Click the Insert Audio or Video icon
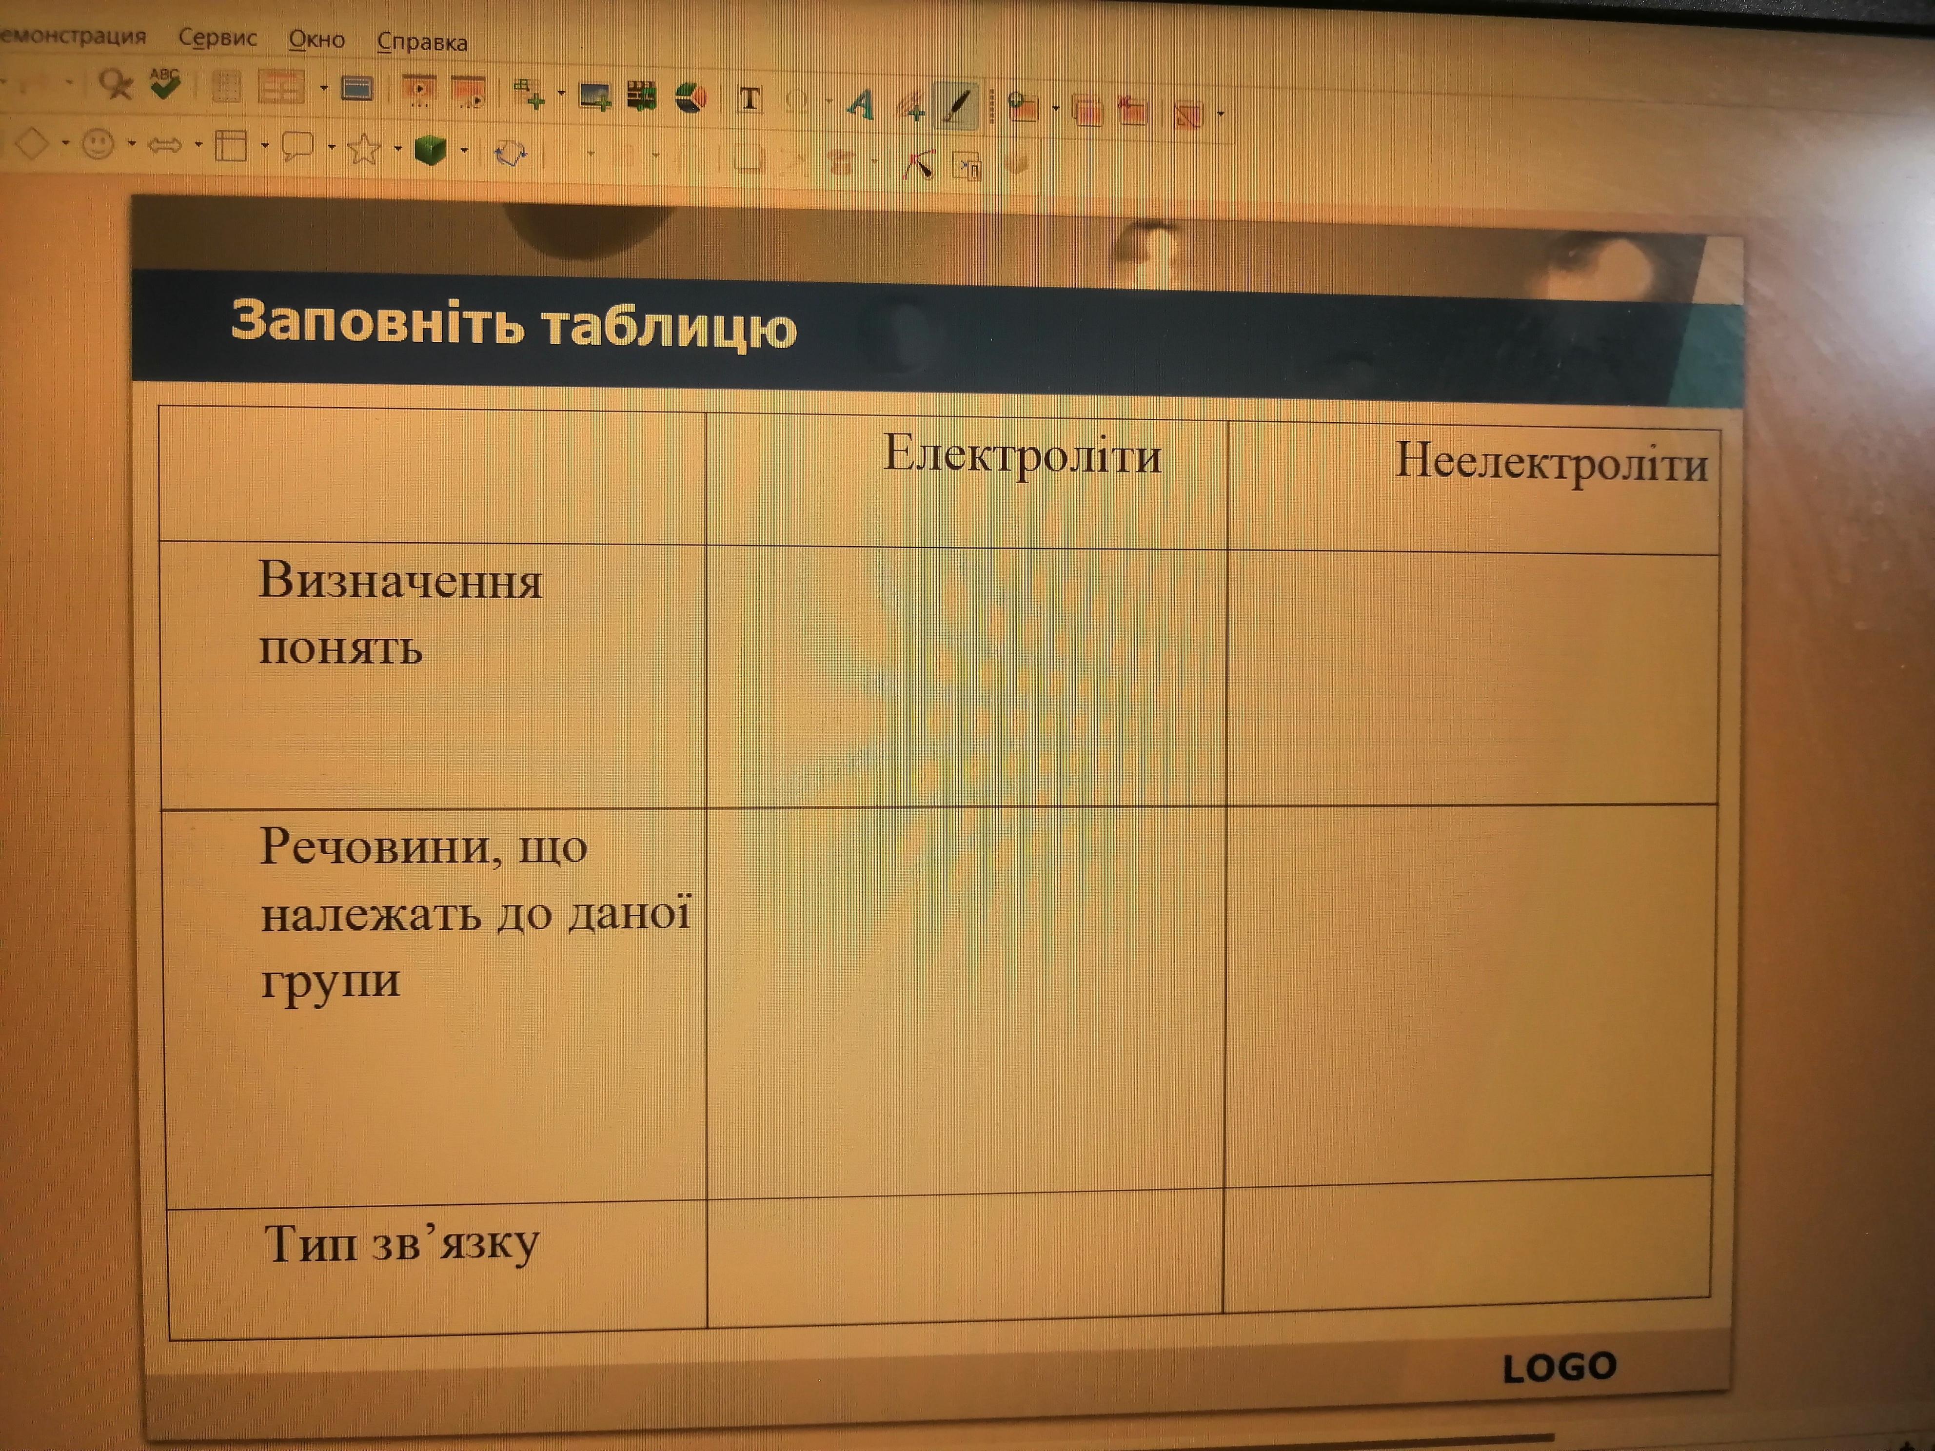 [641, 96]
